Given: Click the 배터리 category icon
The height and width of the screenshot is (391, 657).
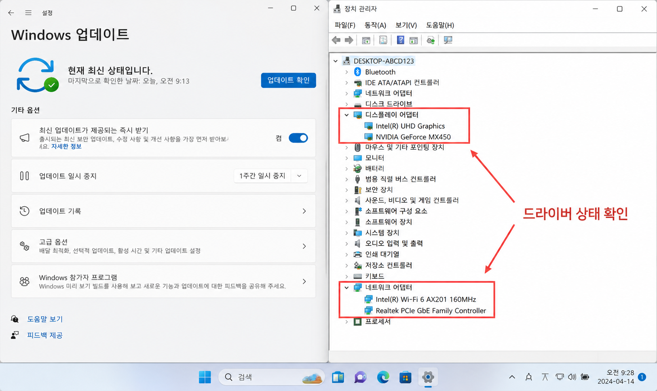Looking at the screenshot, I should pyautogui.click(x=357, y=168).
